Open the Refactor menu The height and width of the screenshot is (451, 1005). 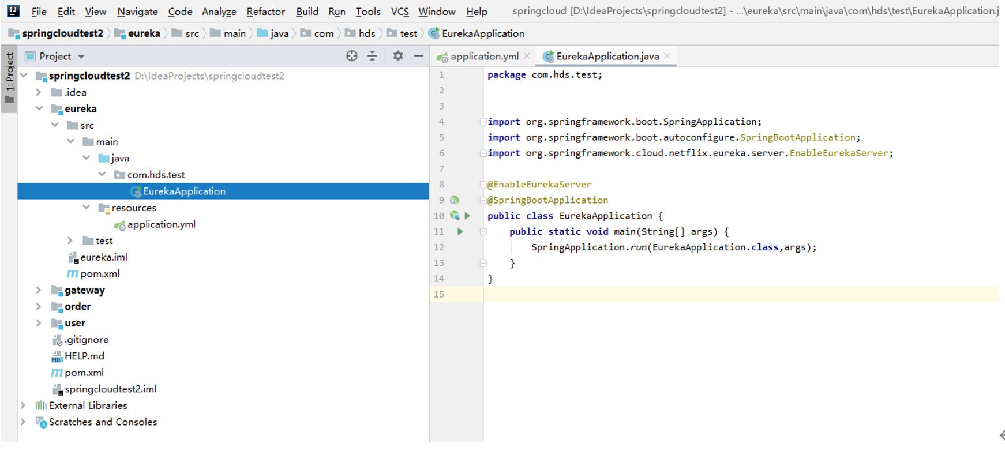coord(265,12)
